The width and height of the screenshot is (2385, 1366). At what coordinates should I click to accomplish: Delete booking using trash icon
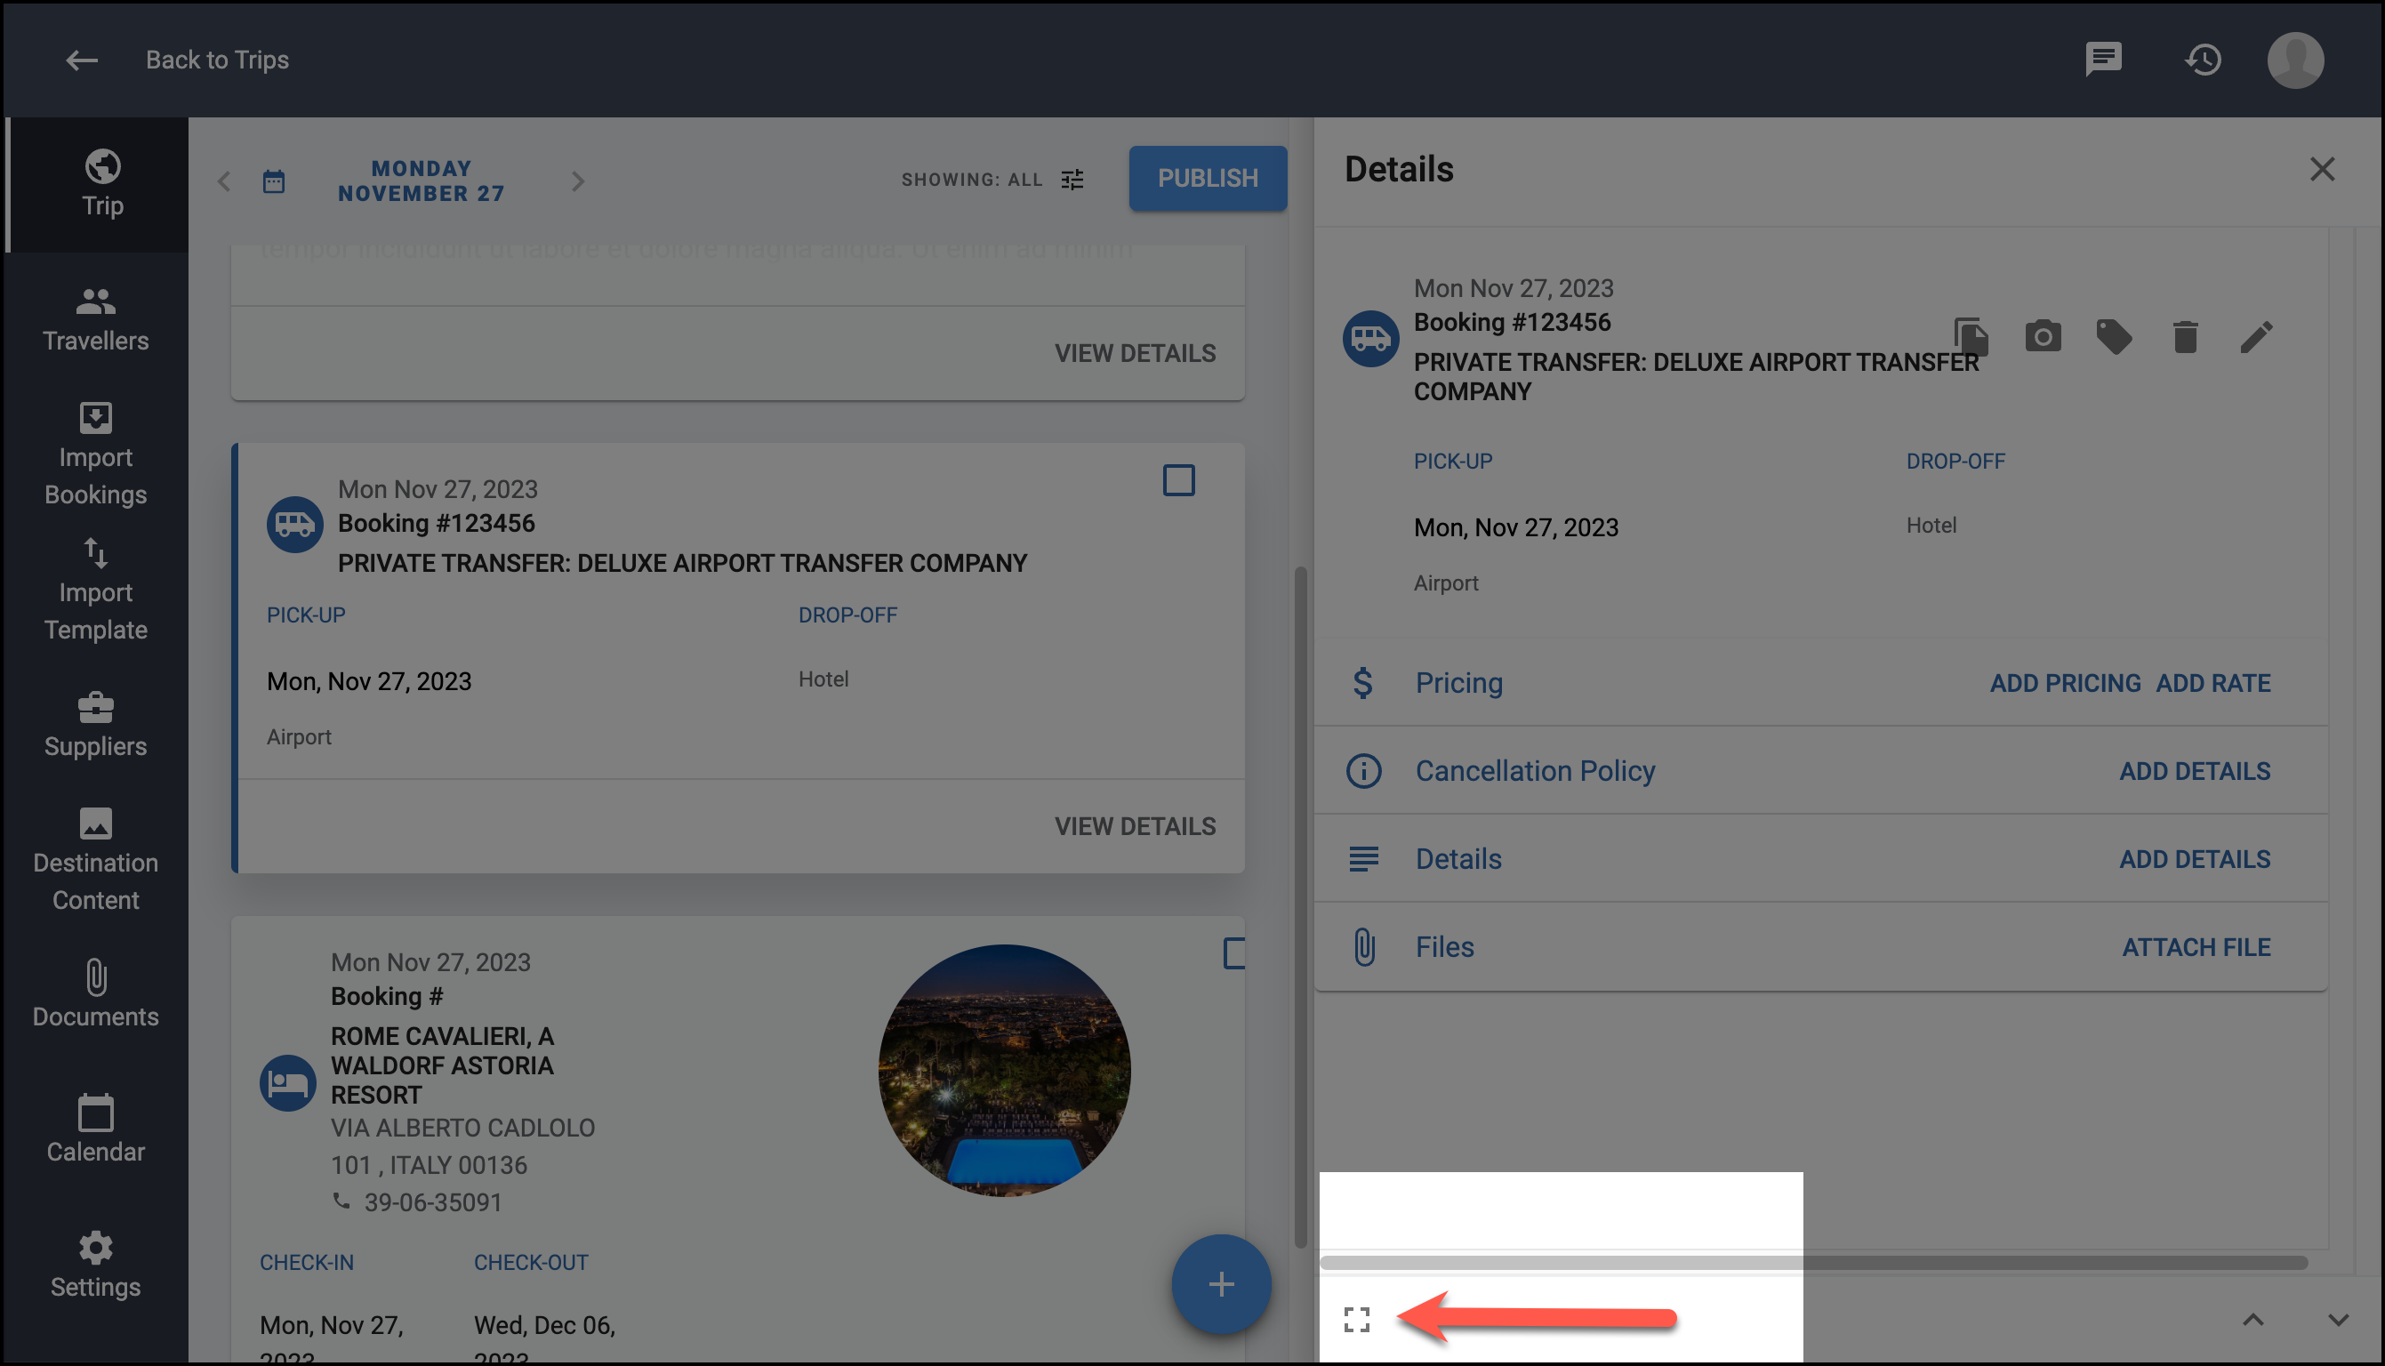coord(2185,337)
